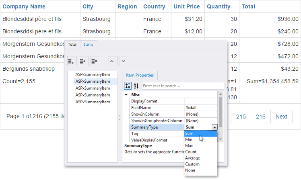Sort grid by Region column header
This screenshot has width=301, height=180.
click(x=127, y=6)
